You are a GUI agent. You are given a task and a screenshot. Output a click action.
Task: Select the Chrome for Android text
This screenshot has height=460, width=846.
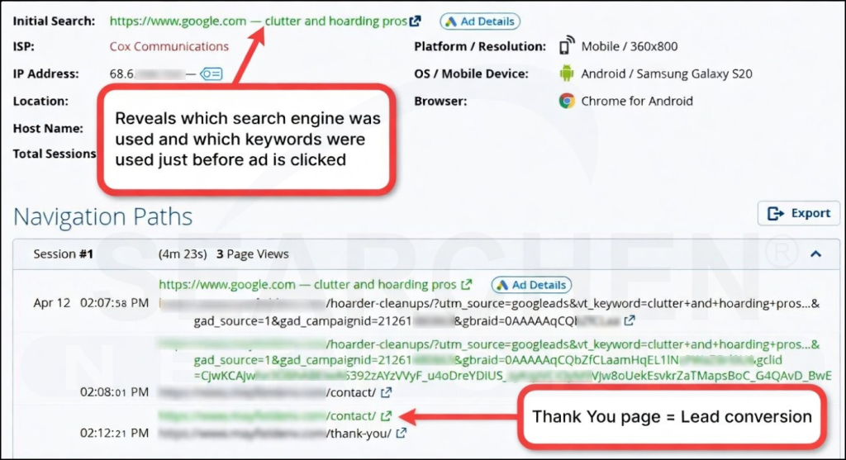point(637,101)
